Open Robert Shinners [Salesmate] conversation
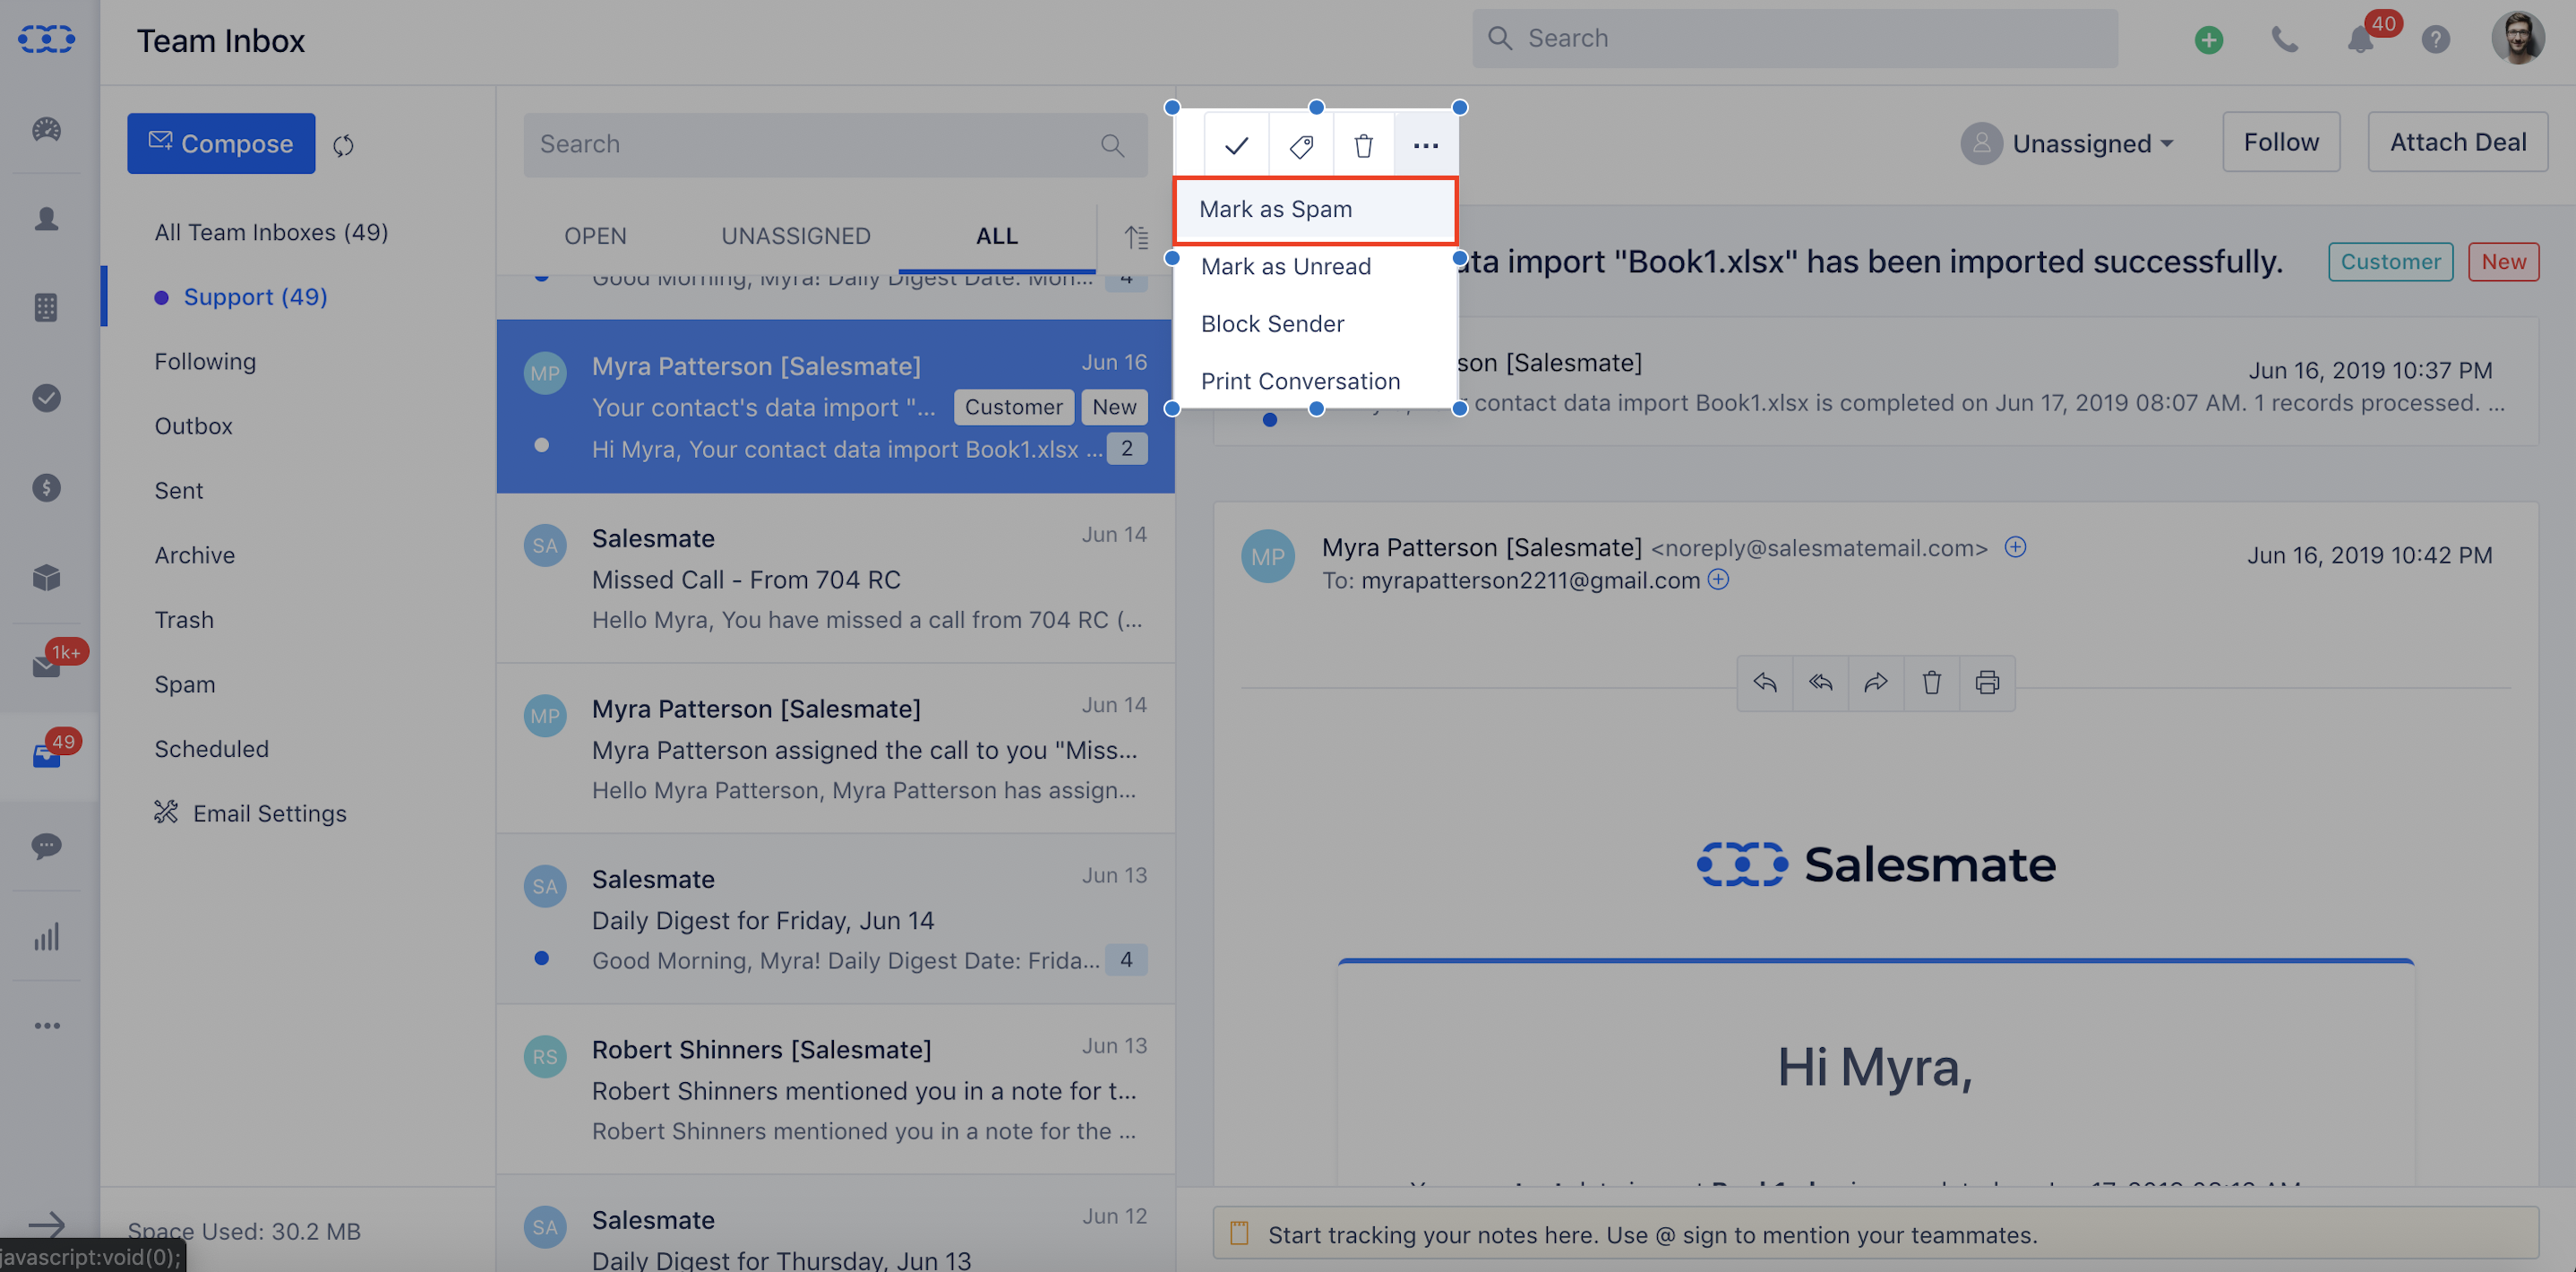This screenshot has height=1272, width=2576. coord(835,1089)
